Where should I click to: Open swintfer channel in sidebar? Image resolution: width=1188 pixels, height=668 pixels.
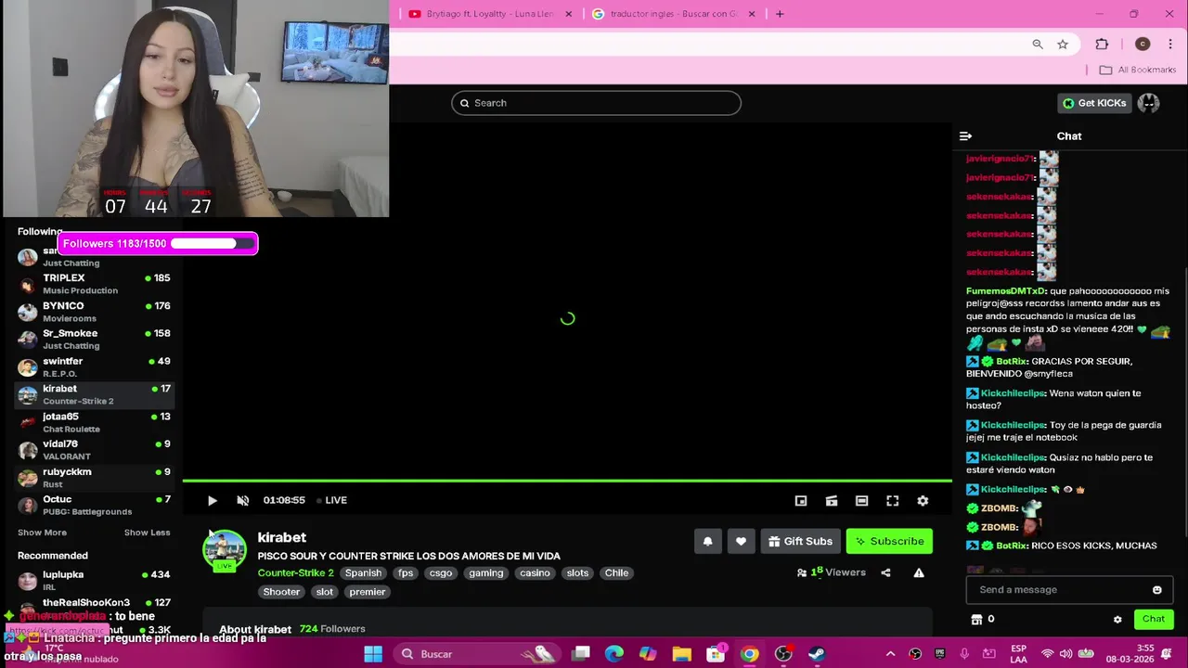pos(93,367)
